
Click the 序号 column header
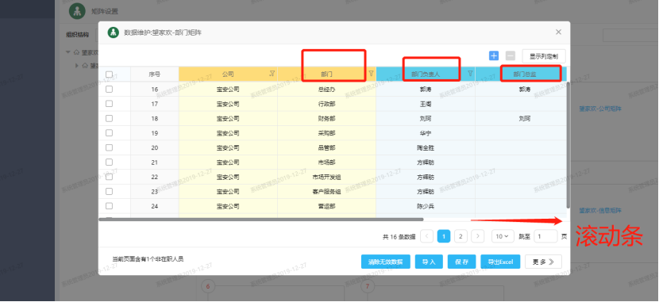coord(155,75)
